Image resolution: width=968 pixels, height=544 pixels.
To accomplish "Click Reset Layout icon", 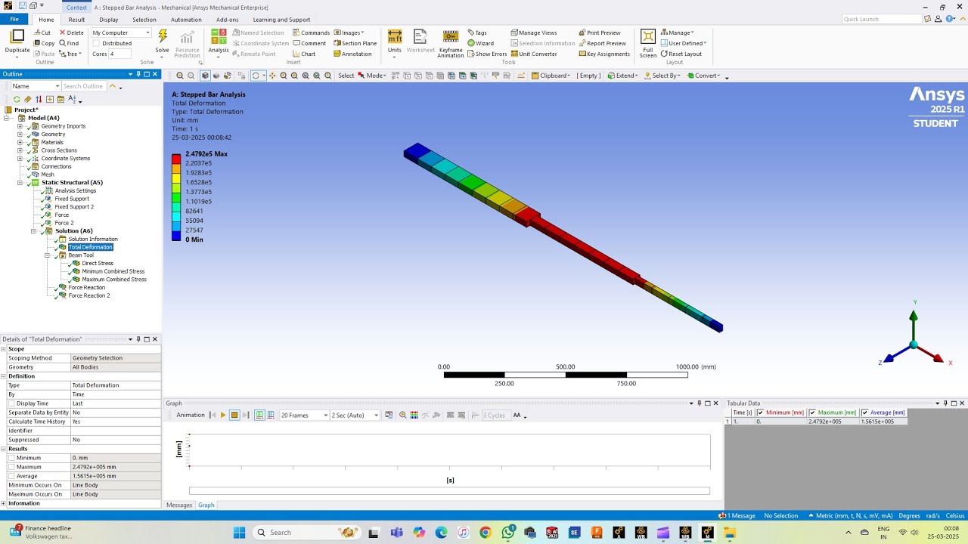I will pos(681,54).
